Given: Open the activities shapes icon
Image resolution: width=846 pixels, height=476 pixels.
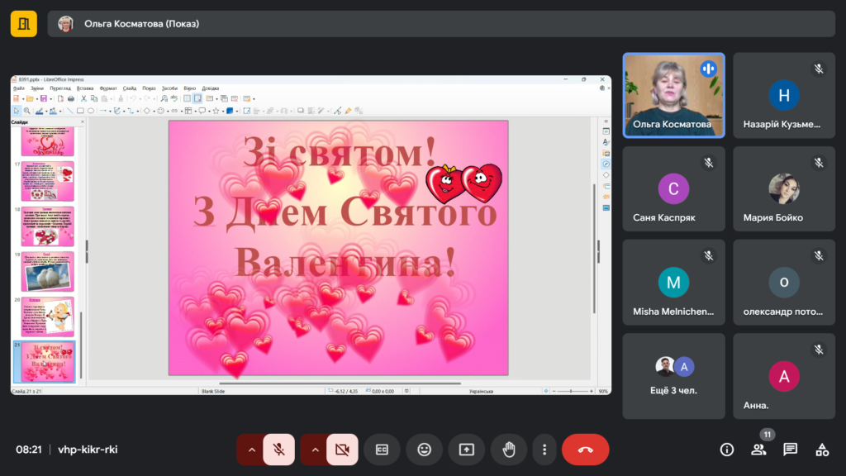Looking at the screenshot, I should (822, 450).
